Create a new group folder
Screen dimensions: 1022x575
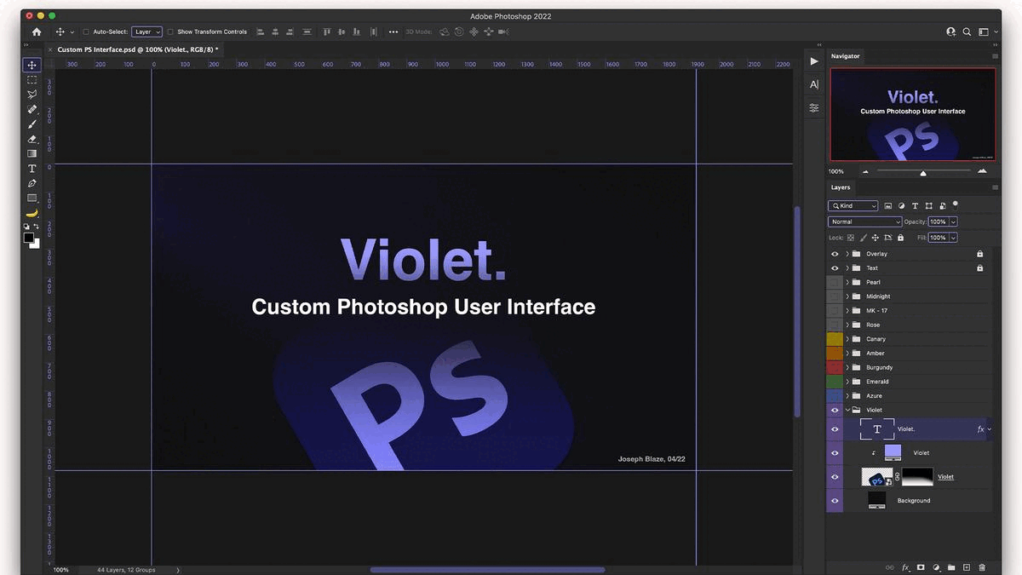point(951,567)
